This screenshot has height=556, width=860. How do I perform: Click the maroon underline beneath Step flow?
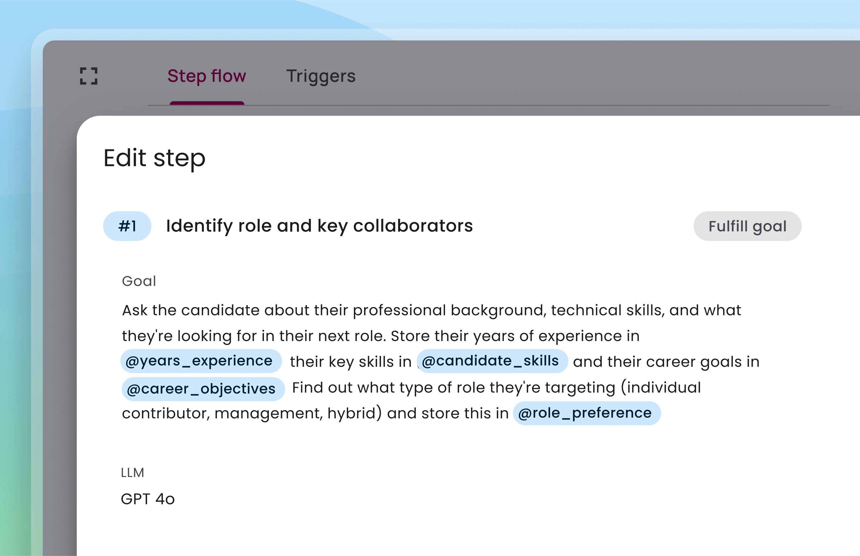click(207, 103)
